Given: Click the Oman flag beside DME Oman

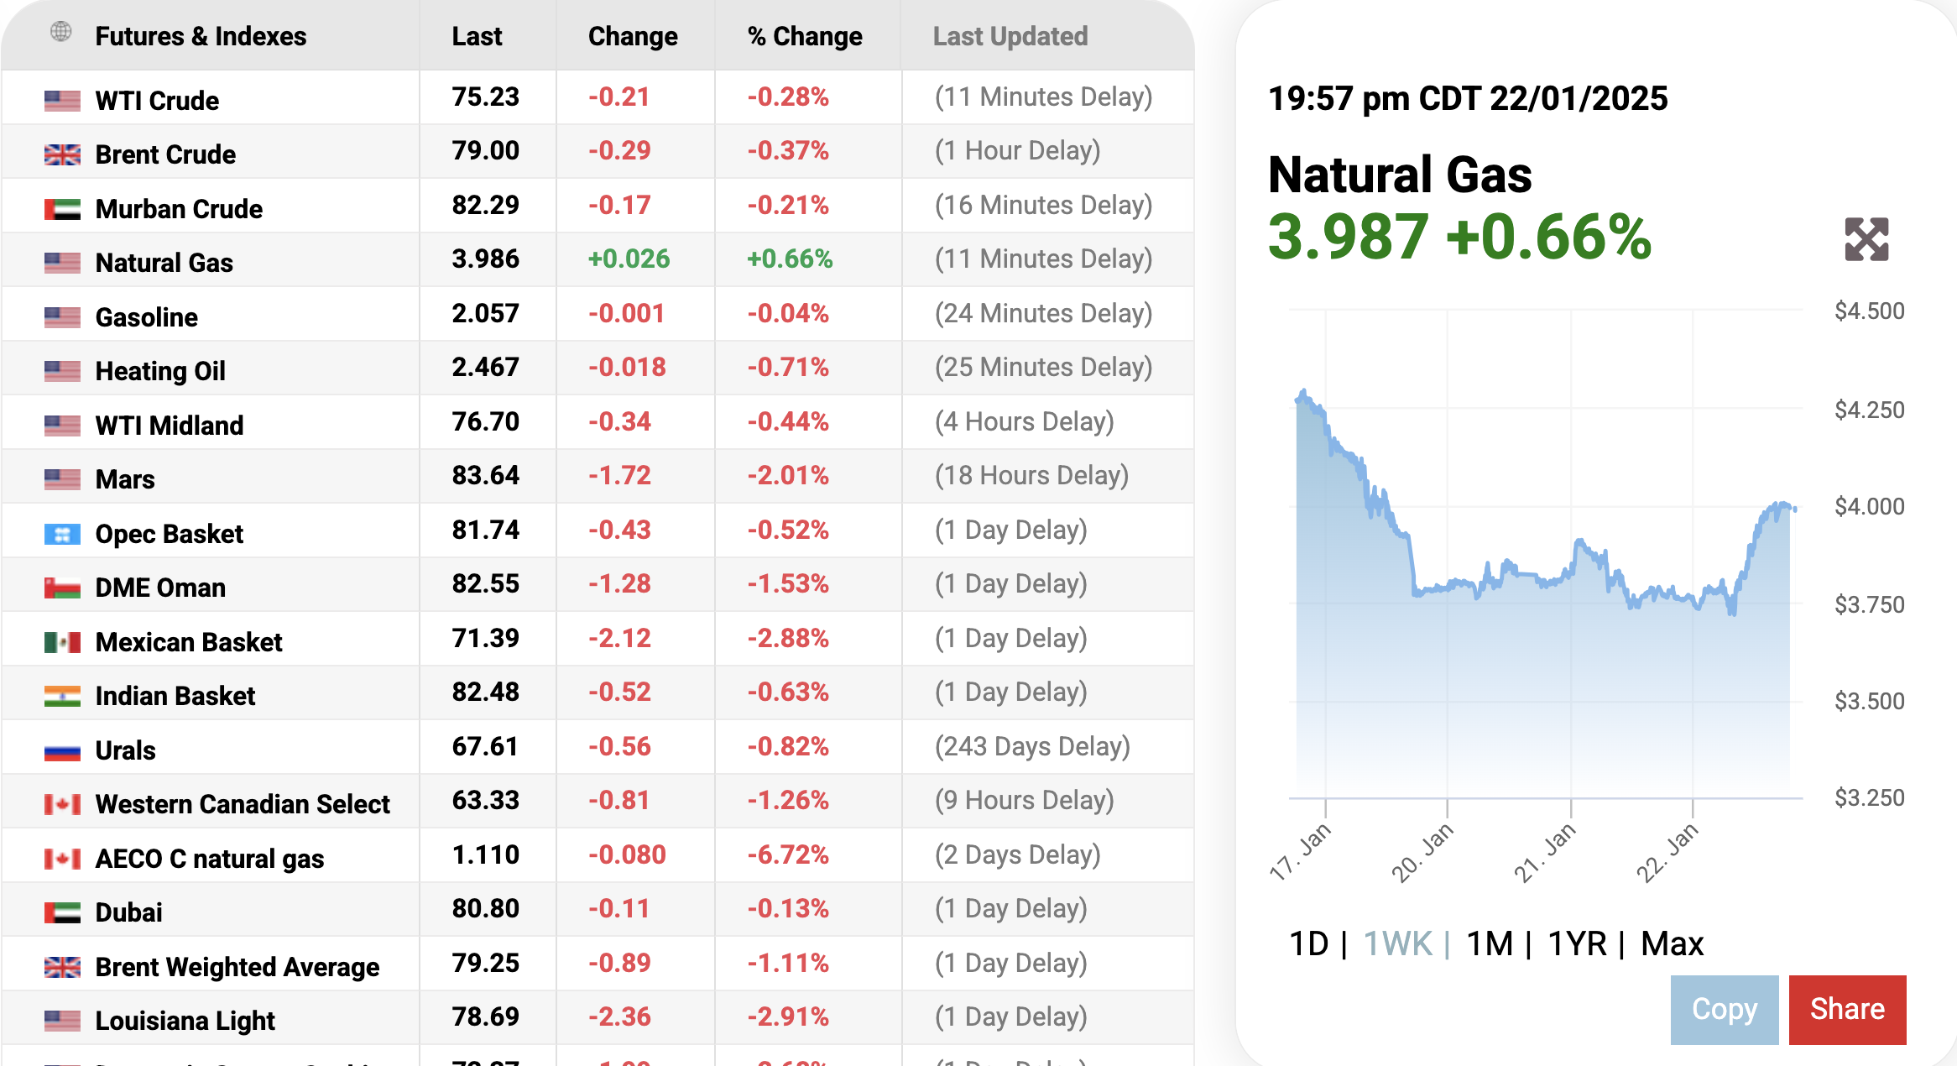Looking at the screenshot, I should click(x=62, y=588).
